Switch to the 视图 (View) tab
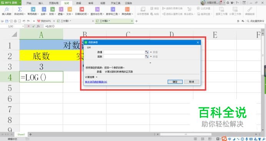Image resolution: width=266 pixels, height=141 pixels. tap(103, 3)
